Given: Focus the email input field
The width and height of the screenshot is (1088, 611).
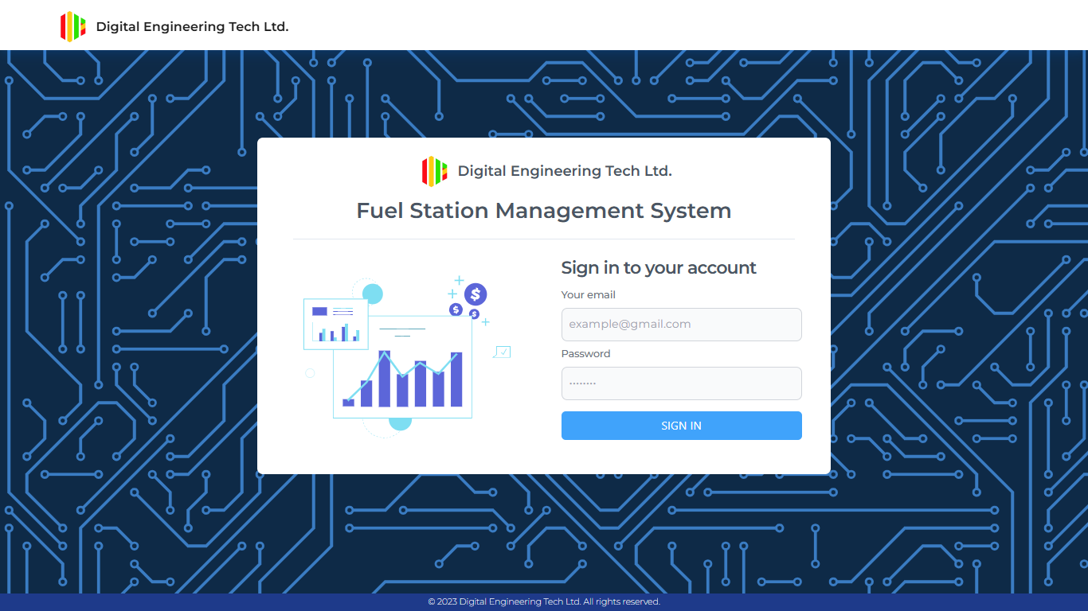Looking at the screenshot, I should coord(681,325).
